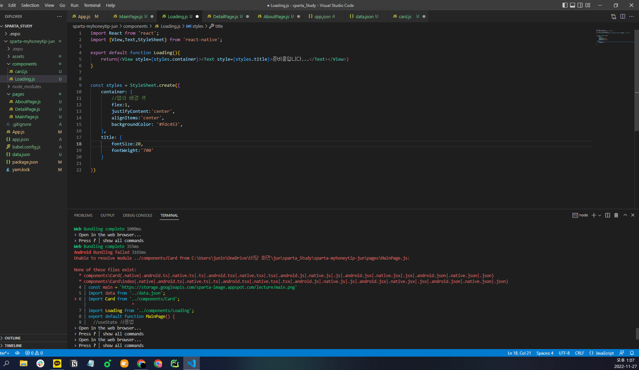Change end-of-line sequence via CRLF indicator

[x=579, y=353]
